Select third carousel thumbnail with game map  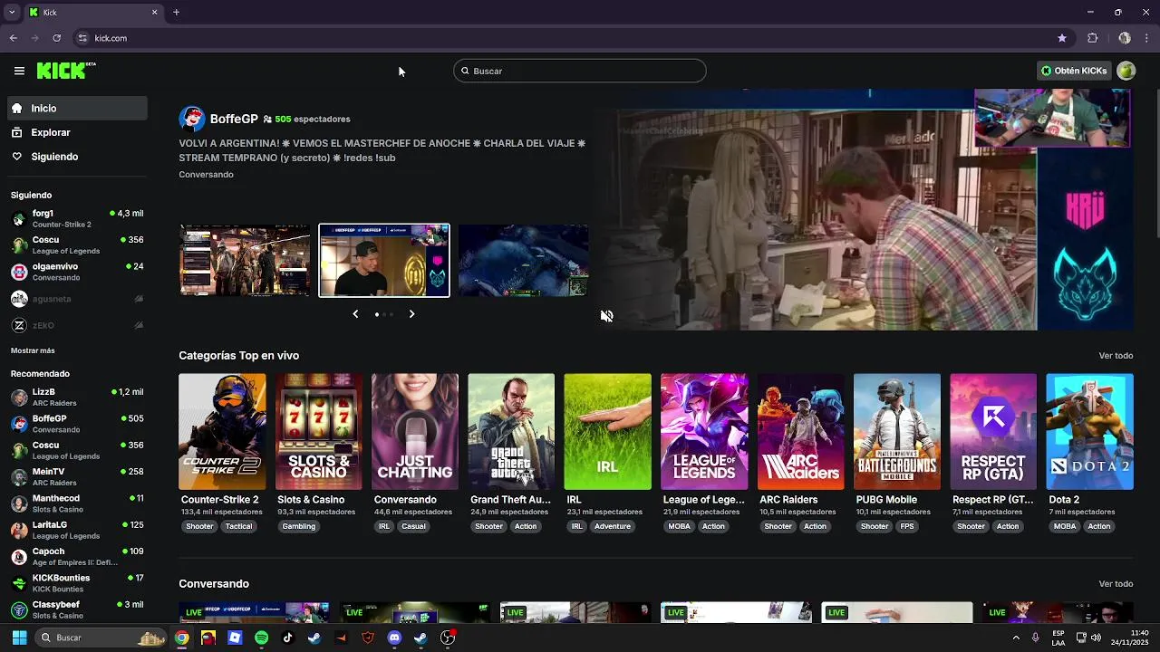point(523,261)
